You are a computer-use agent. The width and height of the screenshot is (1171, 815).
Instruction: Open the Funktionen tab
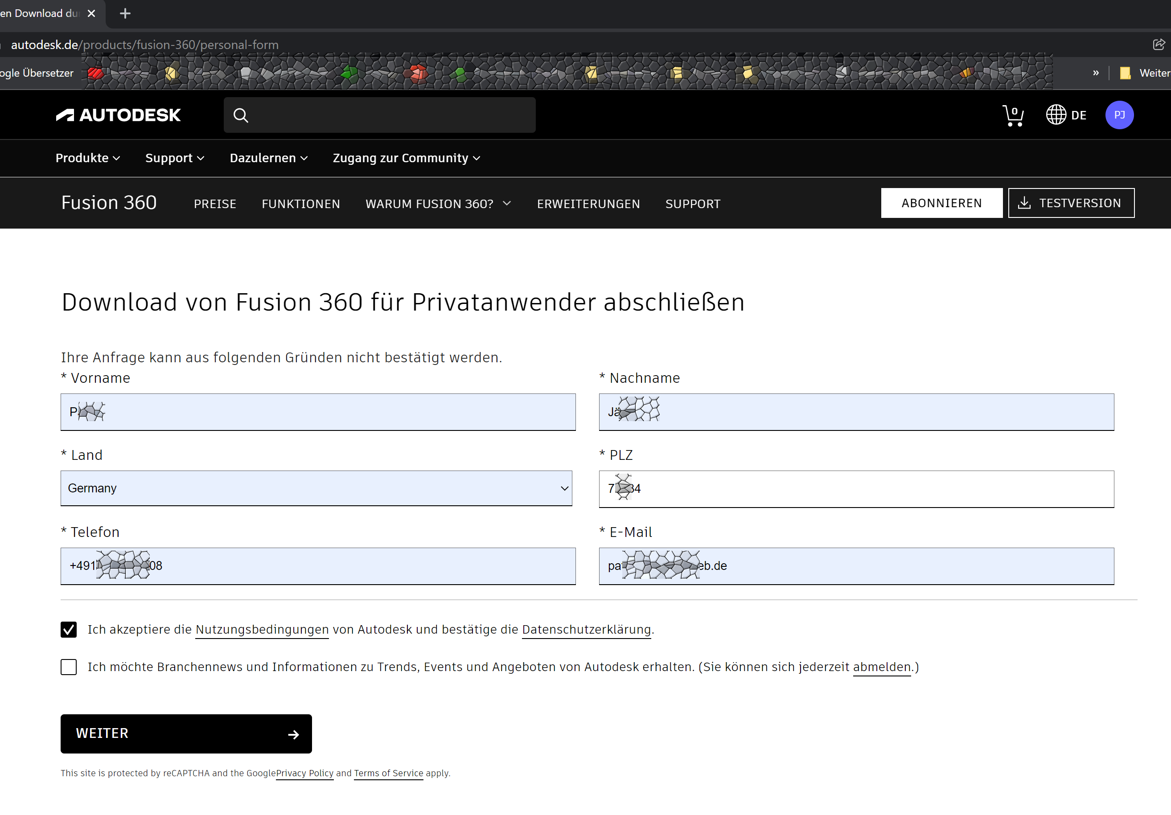point(301,204)
